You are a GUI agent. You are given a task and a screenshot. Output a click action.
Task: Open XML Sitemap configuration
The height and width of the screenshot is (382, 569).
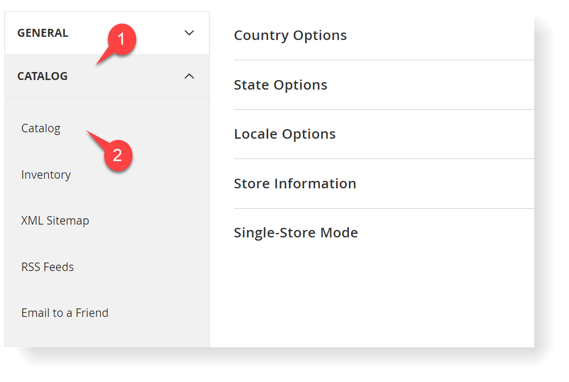55,221
